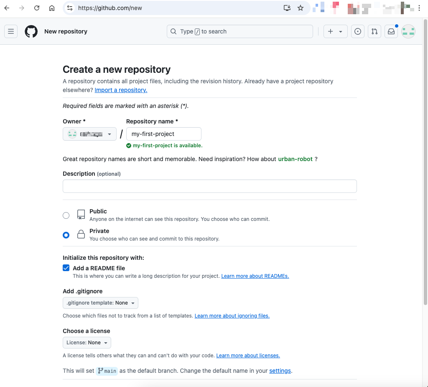Click the plus Create new icon
Image resolution: width=428 pixels, height=387 pixels.
330,31
